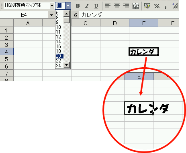Select column C header
Viewport: 186px width, 153px height.
point(86,23)
